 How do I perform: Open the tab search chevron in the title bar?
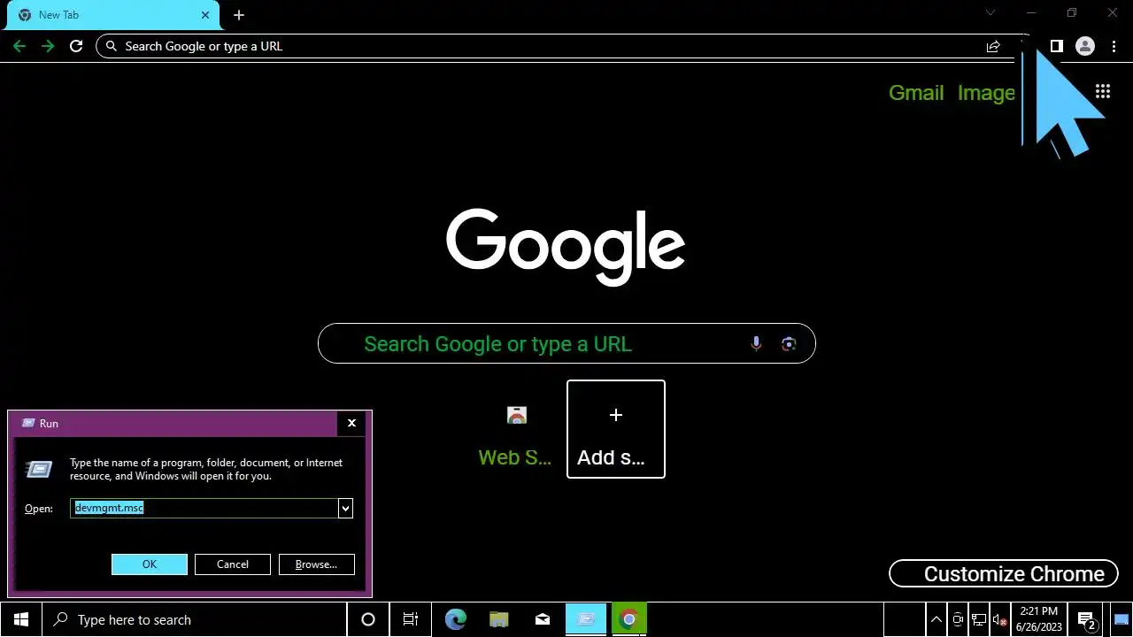pyautogui.click(x=990, y=12)
